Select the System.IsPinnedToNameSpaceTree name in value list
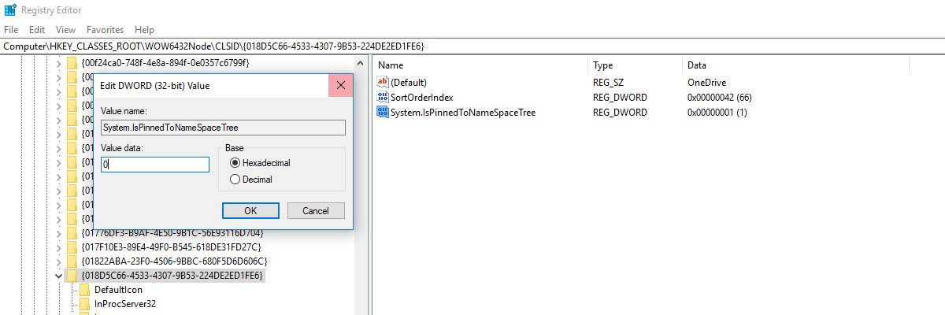945x315 pixels. point(463,113)
